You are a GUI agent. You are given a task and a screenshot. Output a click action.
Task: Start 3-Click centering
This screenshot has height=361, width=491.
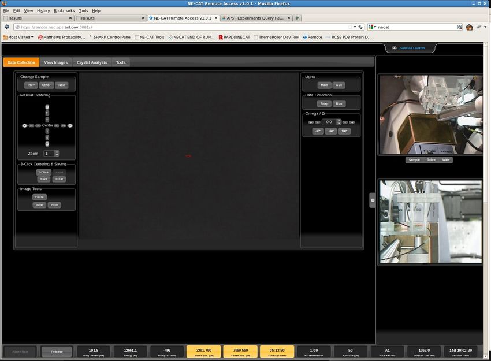[x=43, y=172]
